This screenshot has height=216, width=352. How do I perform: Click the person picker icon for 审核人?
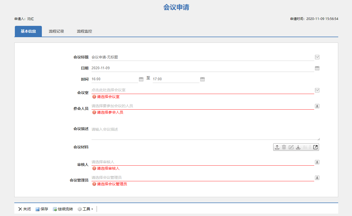(x=317, y=162)
